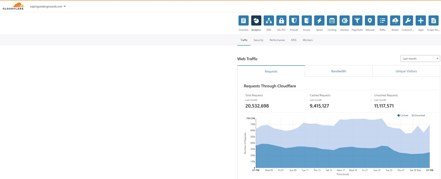The width and height of the screenshot is (441, 179).
Task: Open the Stream cloud icon
Action: pos(395,21)
